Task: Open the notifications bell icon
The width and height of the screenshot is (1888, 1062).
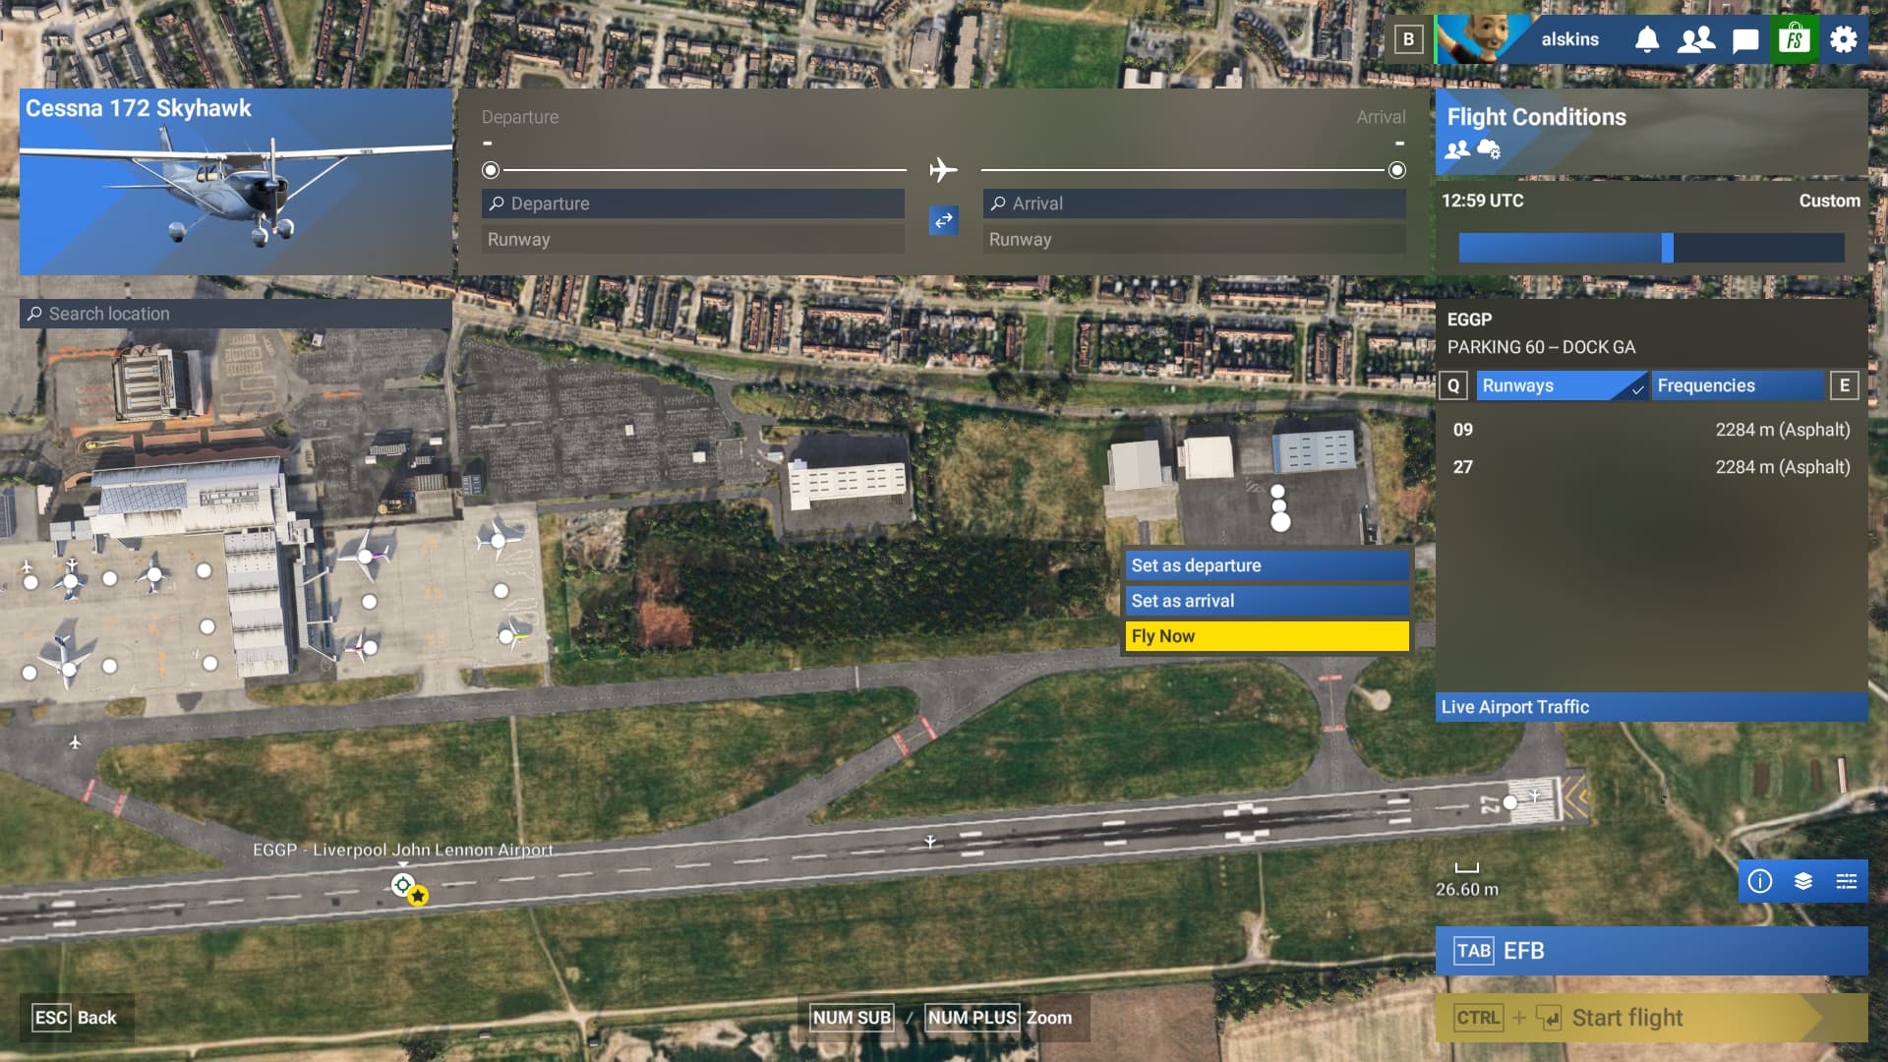Action: coord(1647,39)
